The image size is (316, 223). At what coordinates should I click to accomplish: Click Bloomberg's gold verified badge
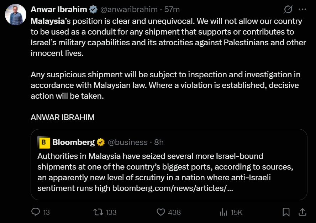pos(101,142)
